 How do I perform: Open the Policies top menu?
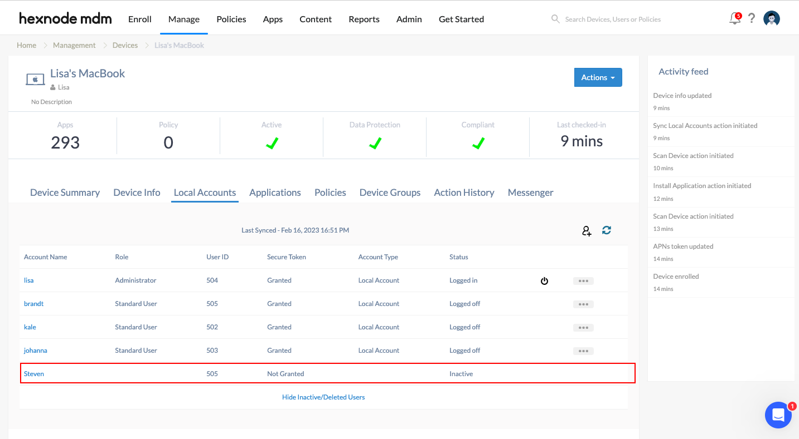231,19
